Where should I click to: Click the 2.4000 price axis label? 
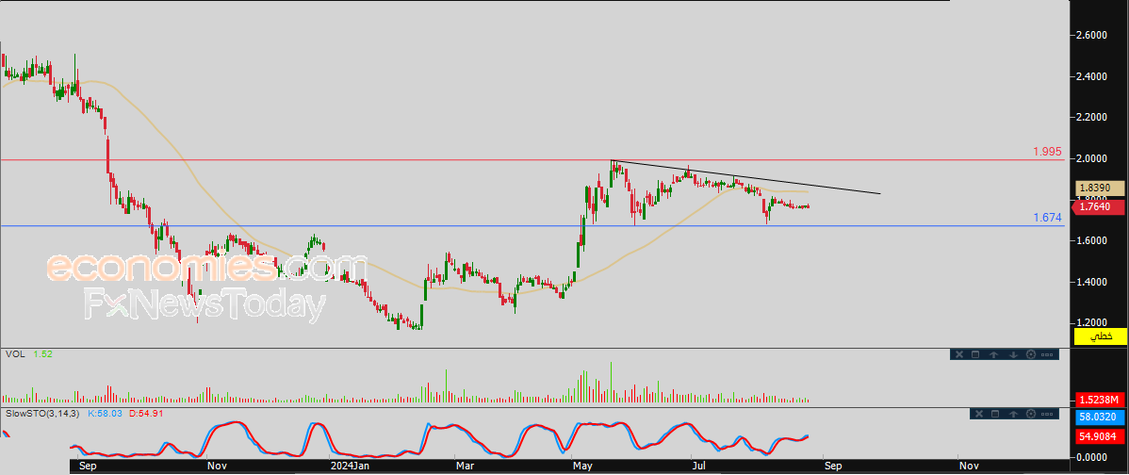point(1093,76)
